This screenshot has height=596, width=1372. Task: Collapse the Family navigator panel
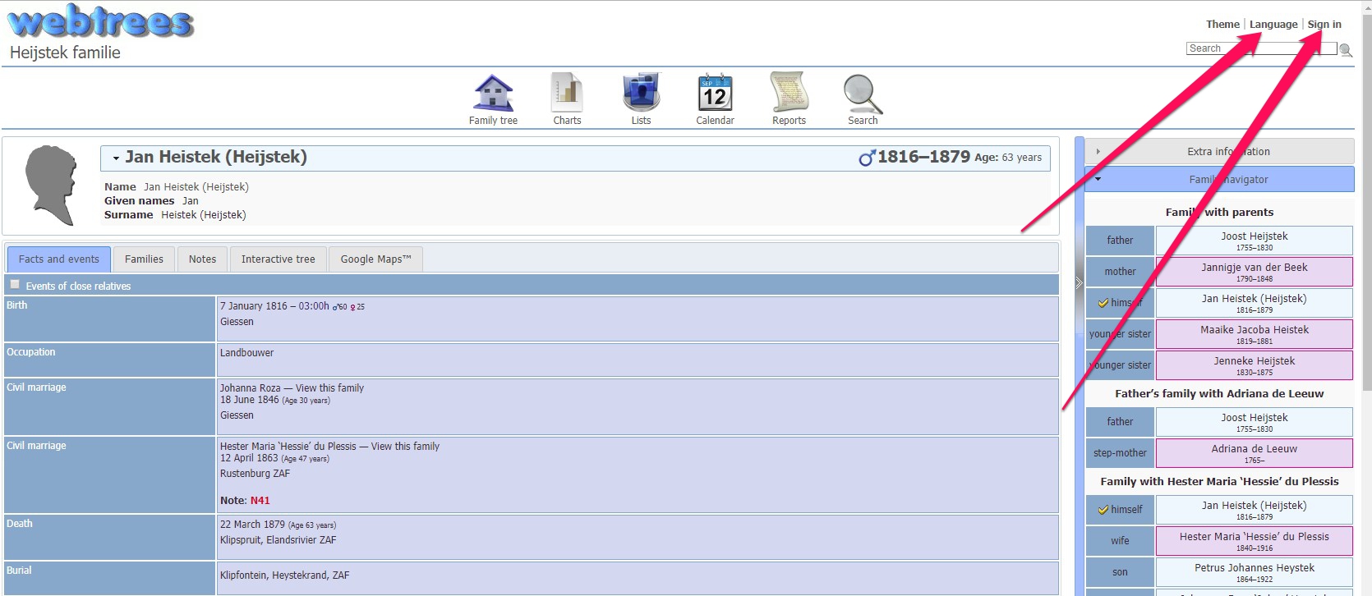pyautogui.click(x=1219, y=180)
